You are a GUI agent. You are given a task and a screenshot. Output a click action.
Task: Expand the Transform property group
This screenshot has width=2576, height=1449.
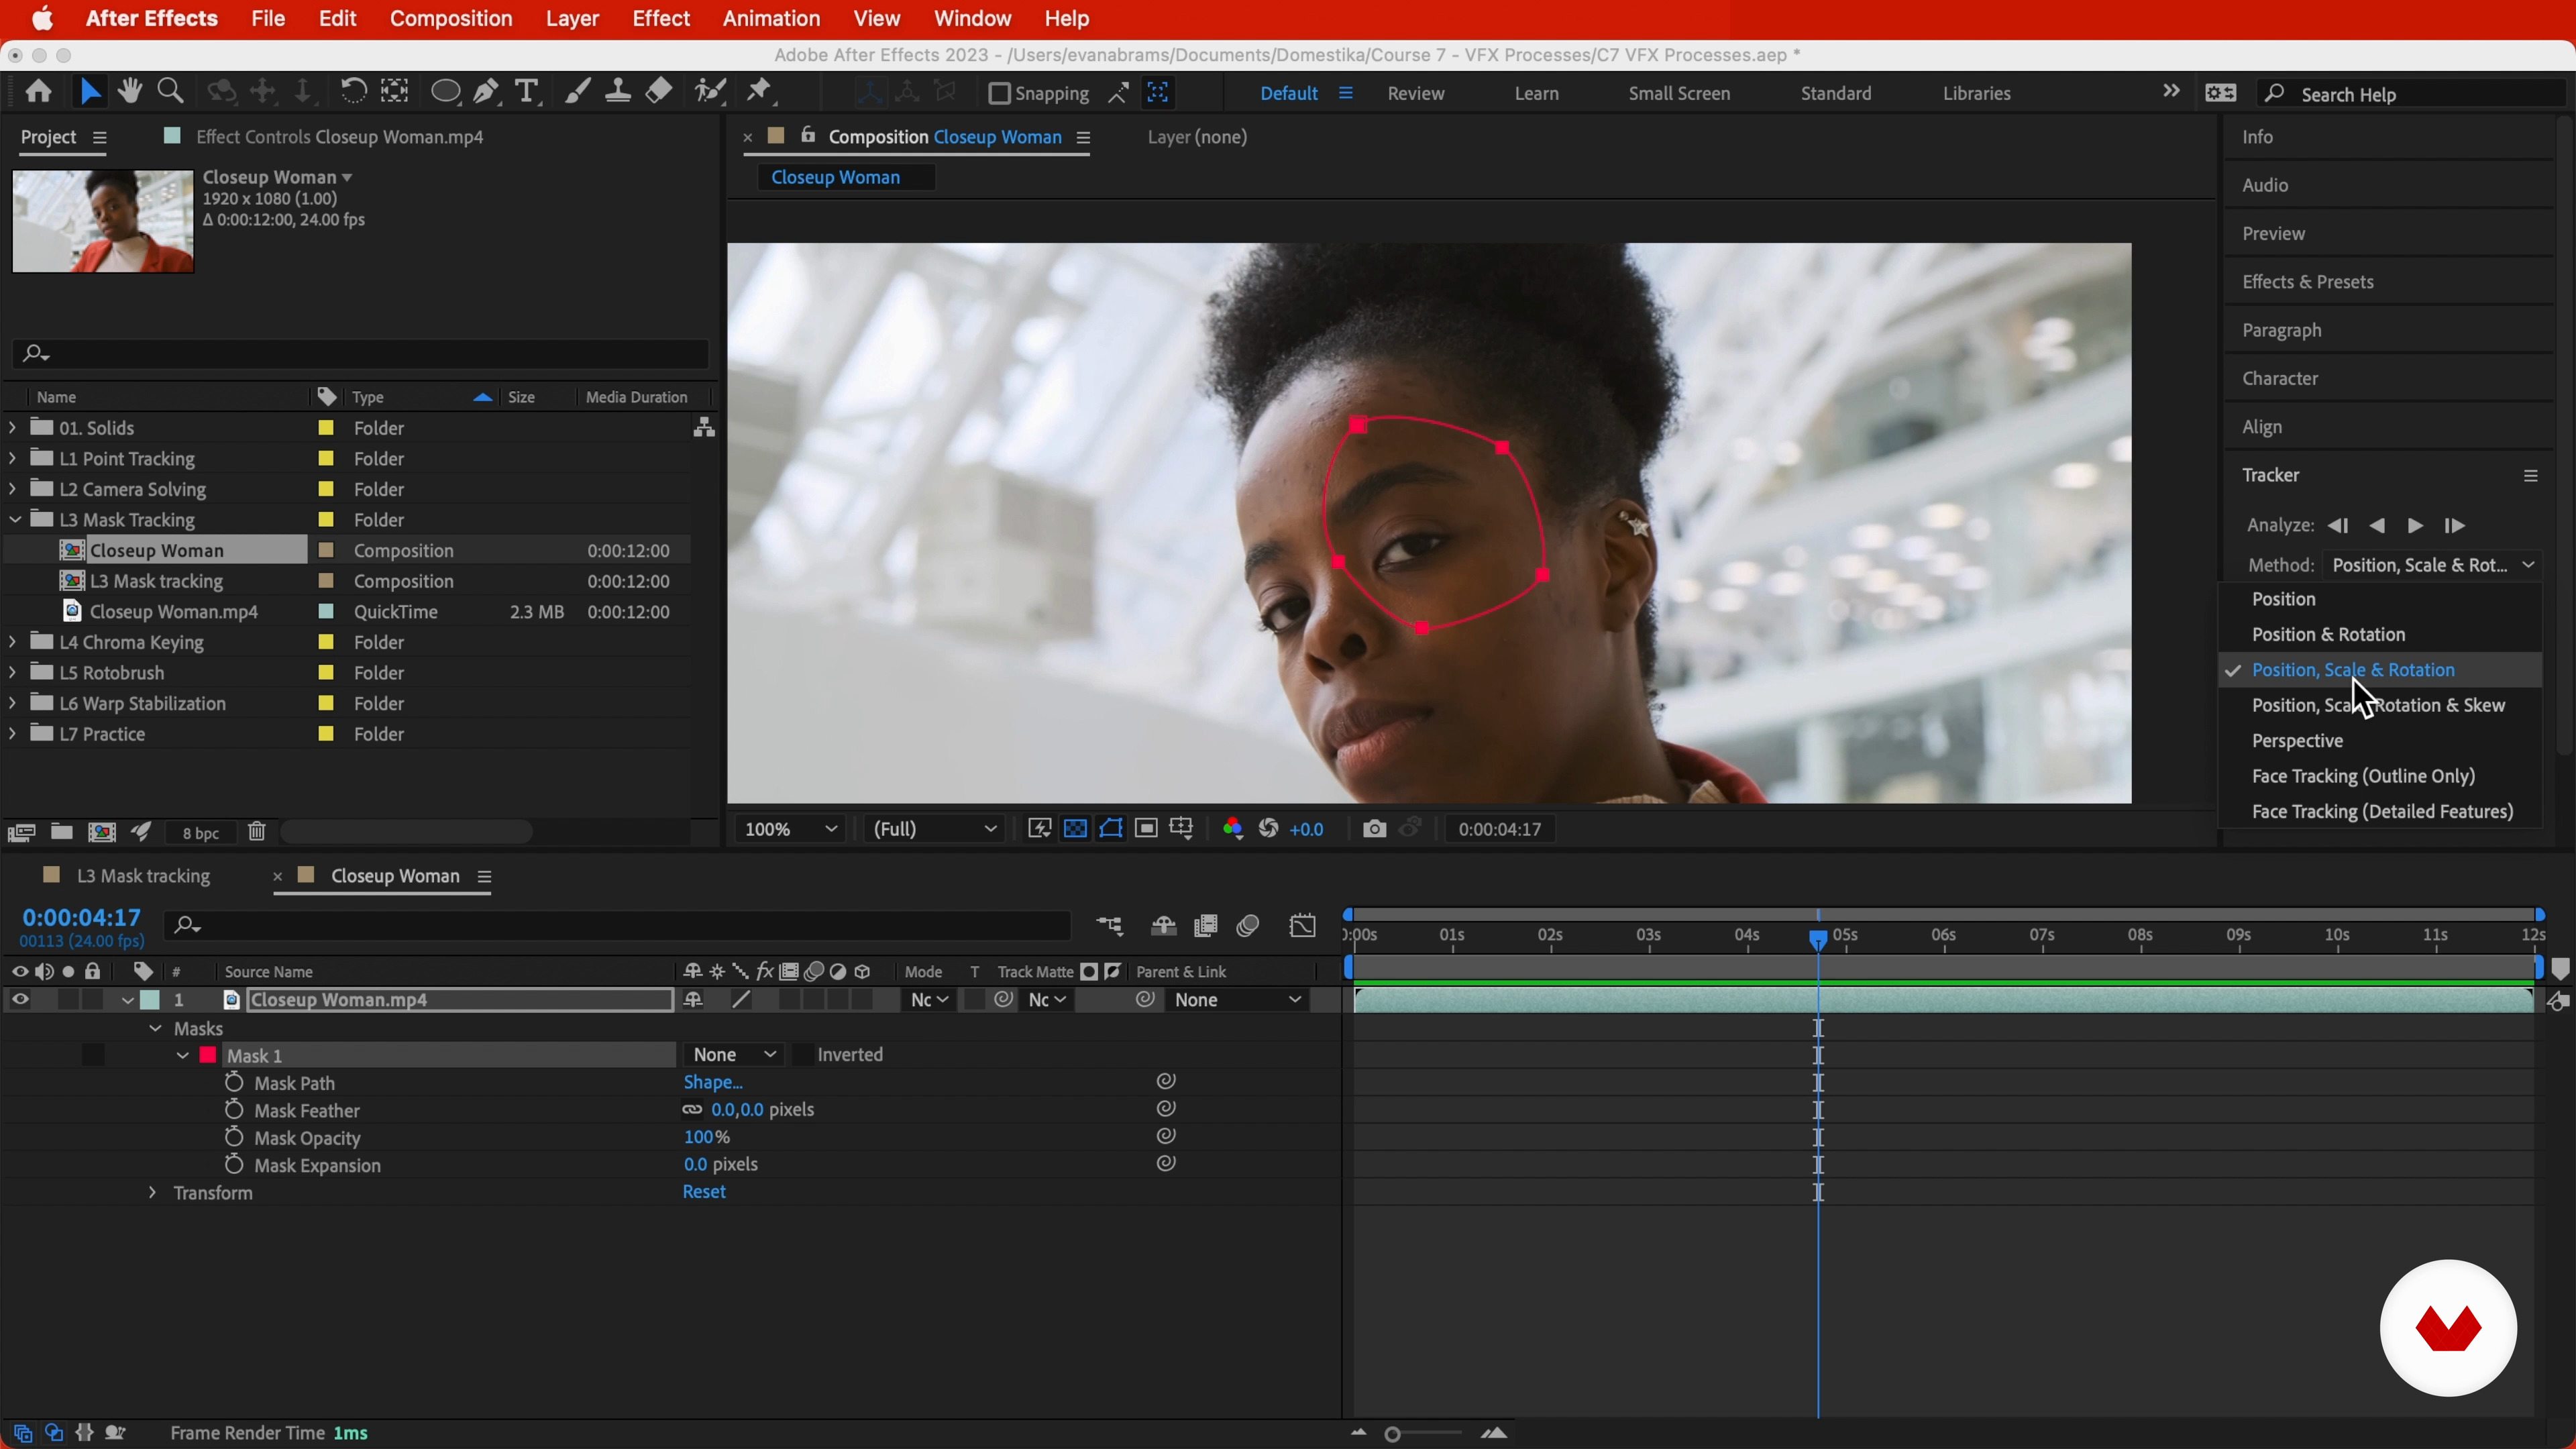tap(152, 1193)
